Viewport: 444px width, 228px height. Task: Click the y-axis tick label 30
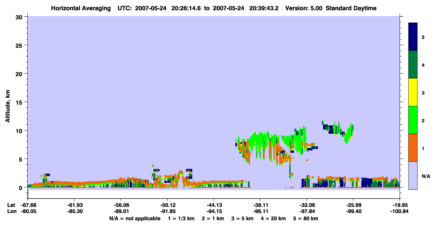click(x=20, y=17)
